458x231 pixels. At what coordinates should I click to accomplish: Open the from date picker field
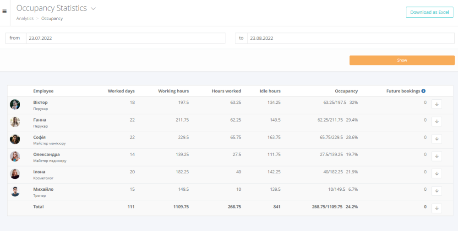(125, 38)
